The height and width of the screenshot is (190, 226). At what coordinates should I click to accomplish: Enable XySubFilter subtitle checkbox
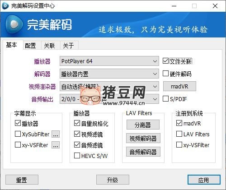pos(18,134)
